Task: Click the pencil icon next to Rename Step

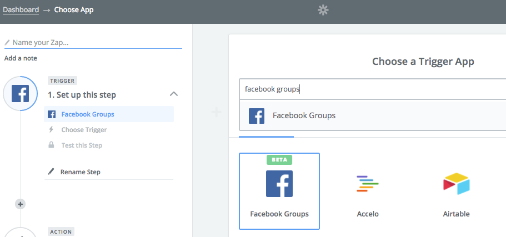Action: 51,172
